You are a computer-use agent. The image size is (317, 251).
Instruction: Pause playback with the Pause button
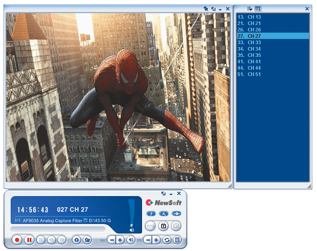click(29, 240)
